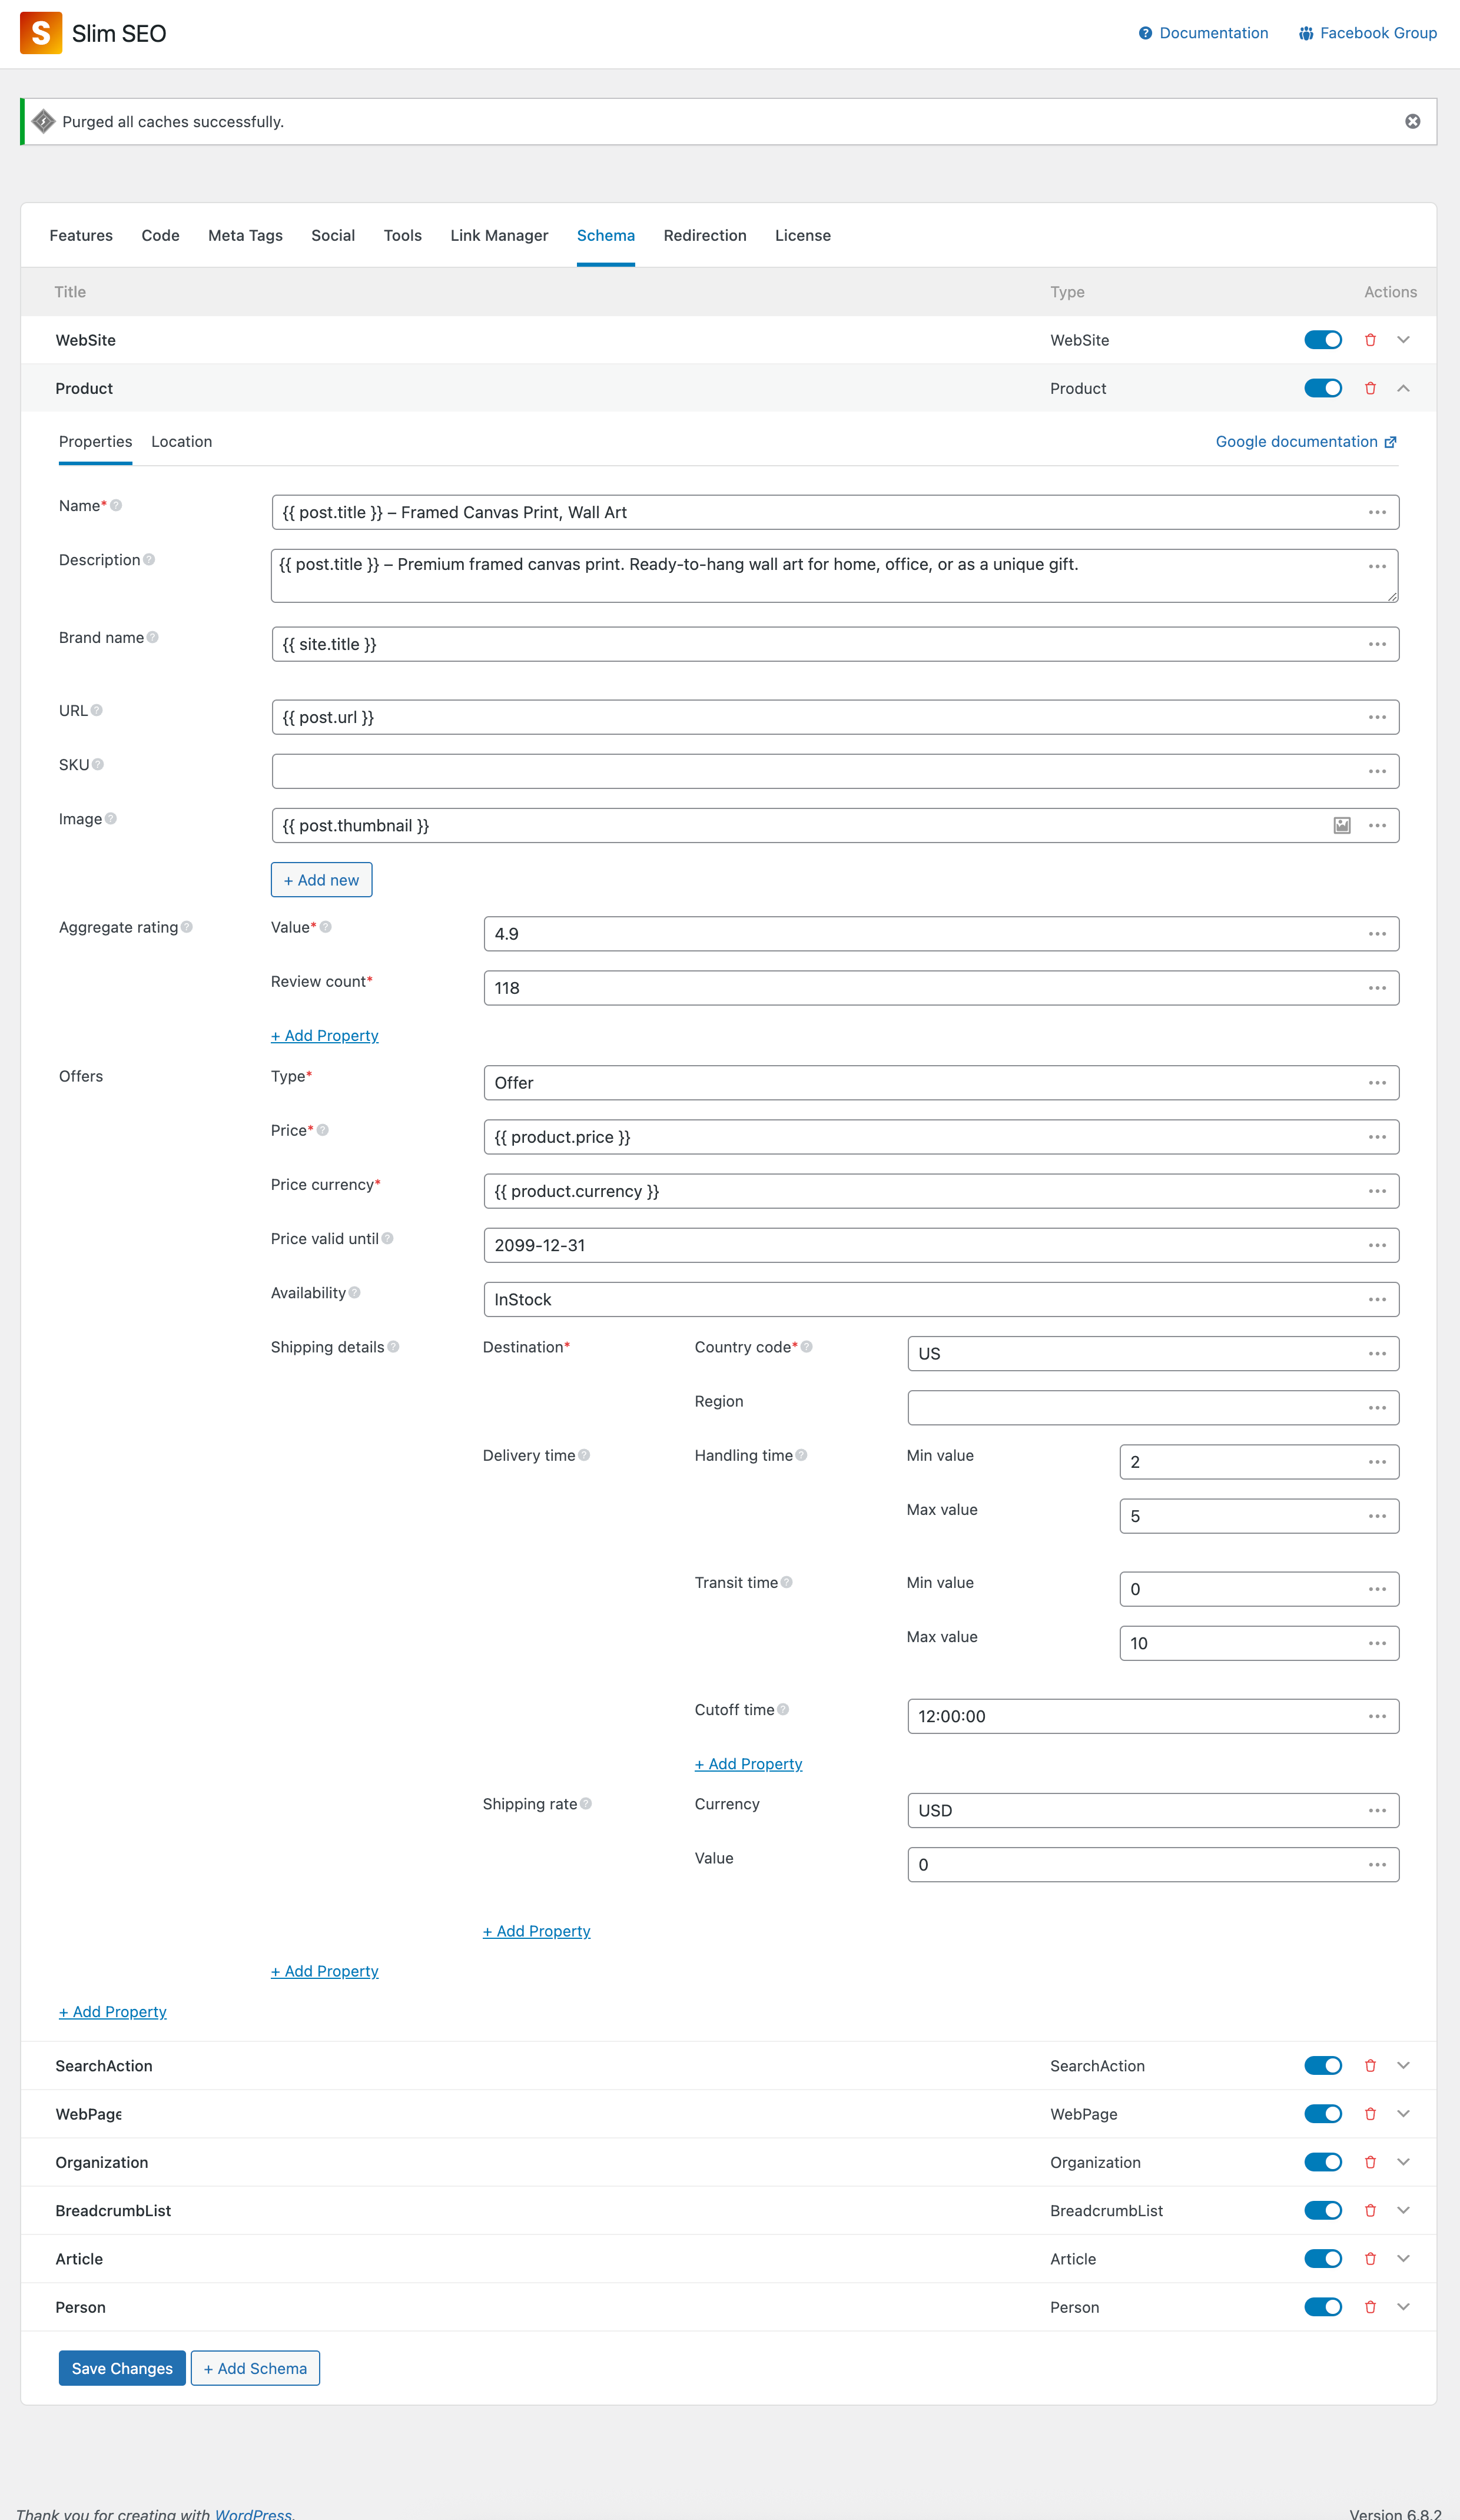The width and height of the screenshot is (1460, 2520).
Task: Disable the WebSite schema toggle
Action: coord(1322,340)
